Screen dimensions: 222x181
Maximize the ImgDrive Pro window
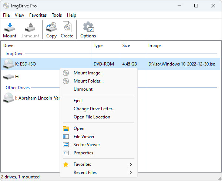click(196, 6)
